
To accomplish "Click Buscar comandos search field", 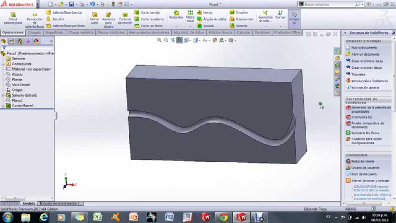I will tap(329, 4).
